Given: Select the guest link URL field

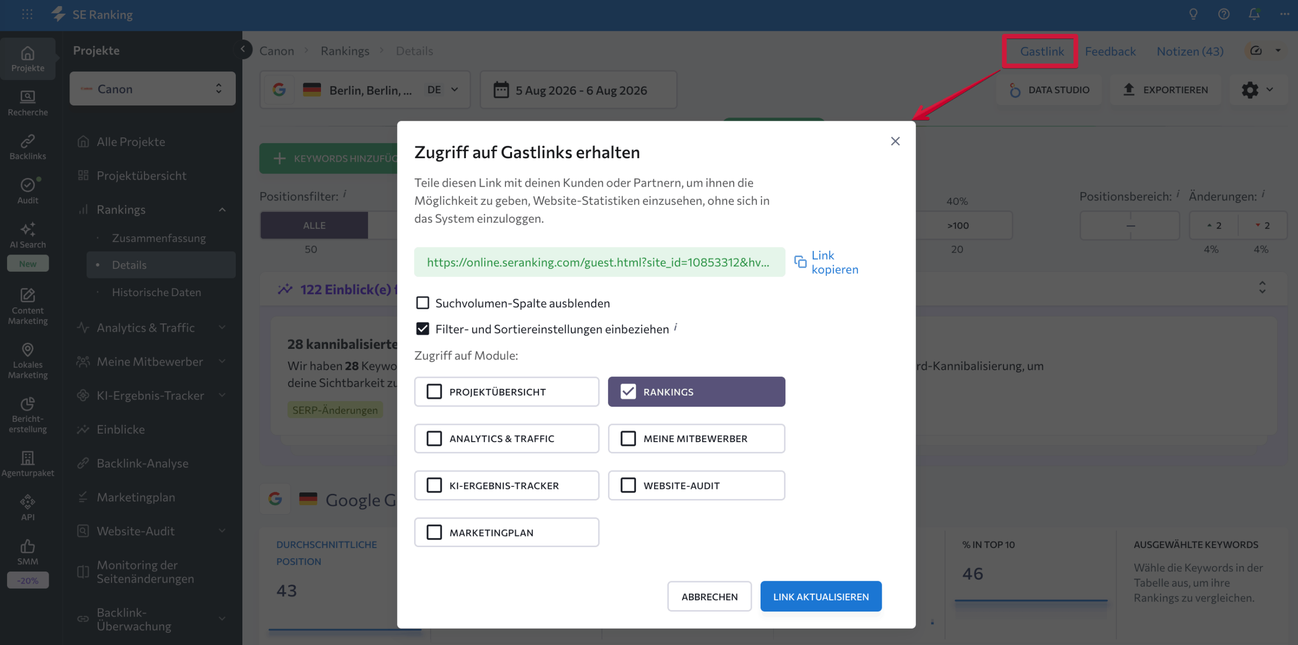Looking at the screenshot, I should pyautogui.click(x=599, y=262).
